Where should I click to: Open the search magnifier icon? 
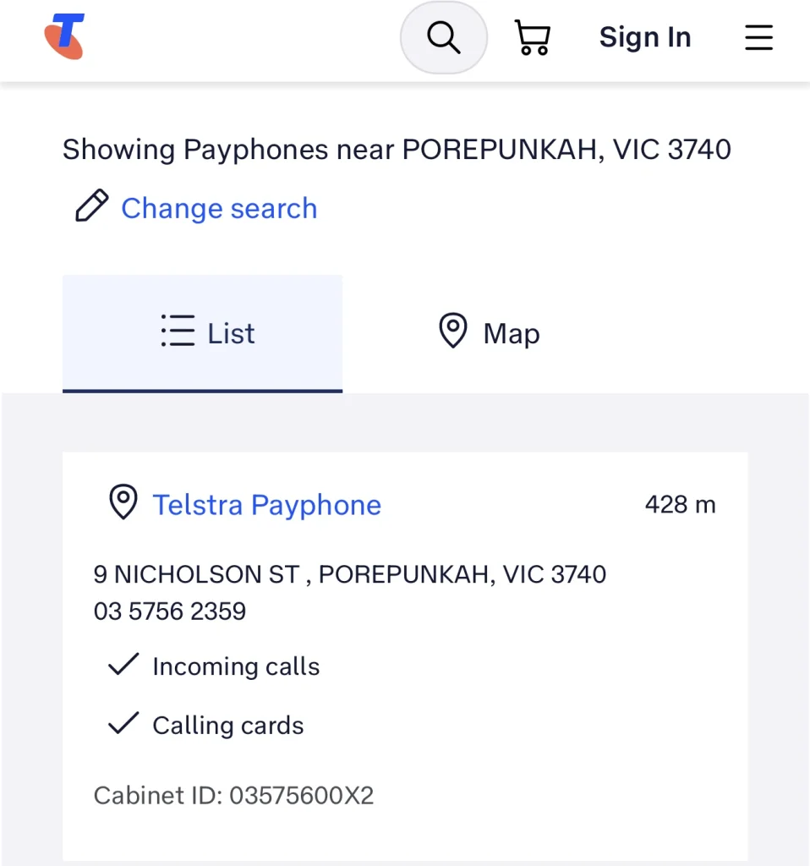[443, 38]
